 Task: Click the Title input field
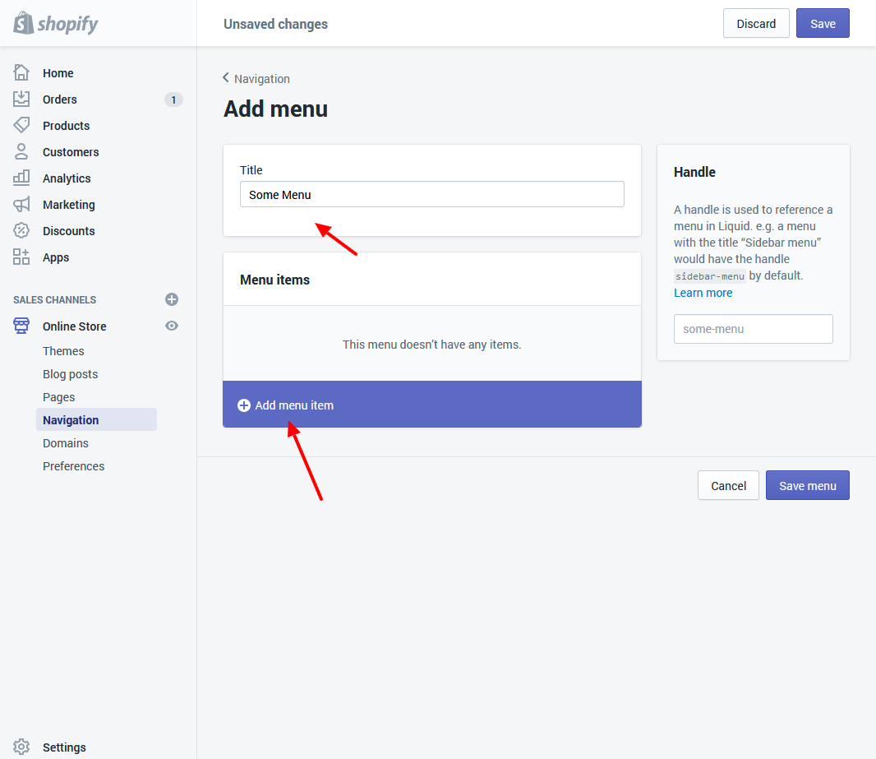tap(431, 195)
